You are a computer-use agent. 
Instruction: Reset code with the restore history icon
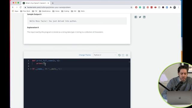coord(119,55)
